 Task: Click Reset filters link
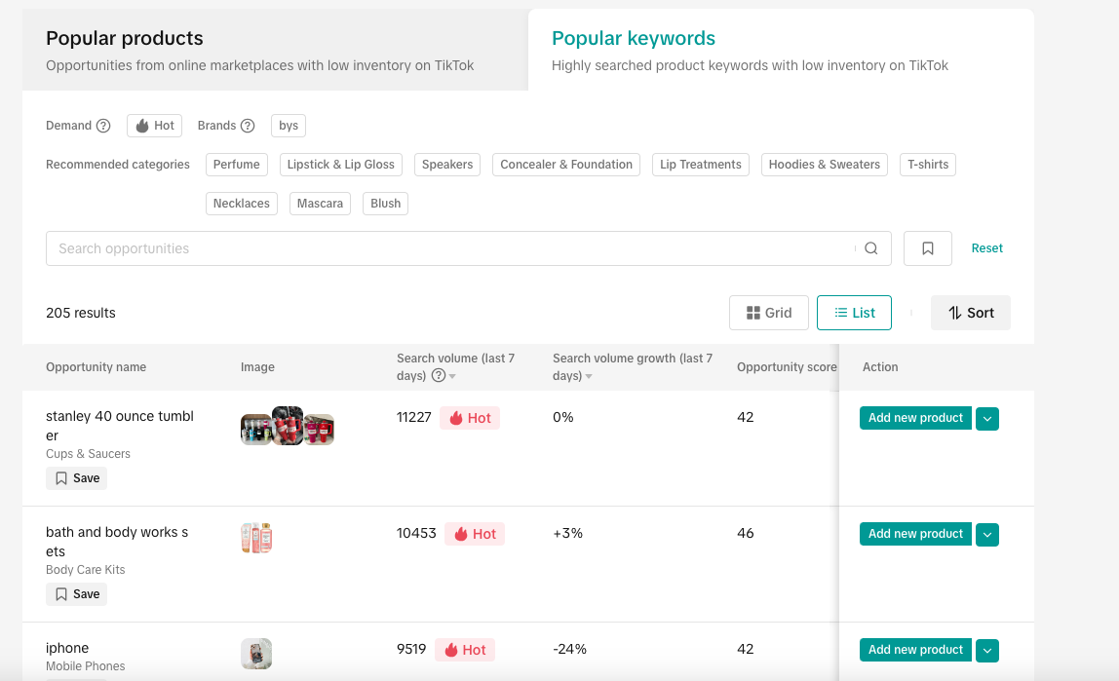click(x=986, y=248)
